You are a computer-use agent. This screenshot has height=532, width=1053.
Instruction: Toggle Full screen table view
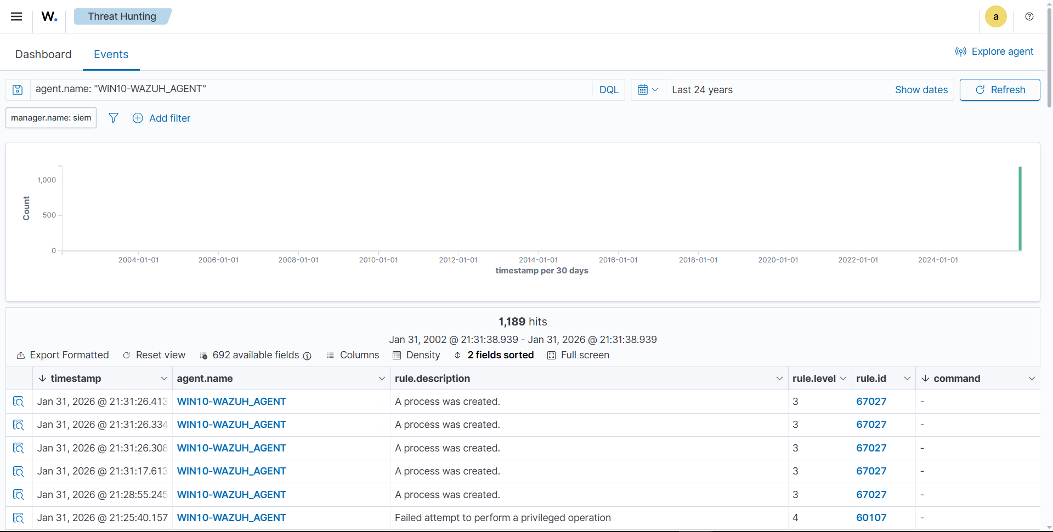[578, 355]
